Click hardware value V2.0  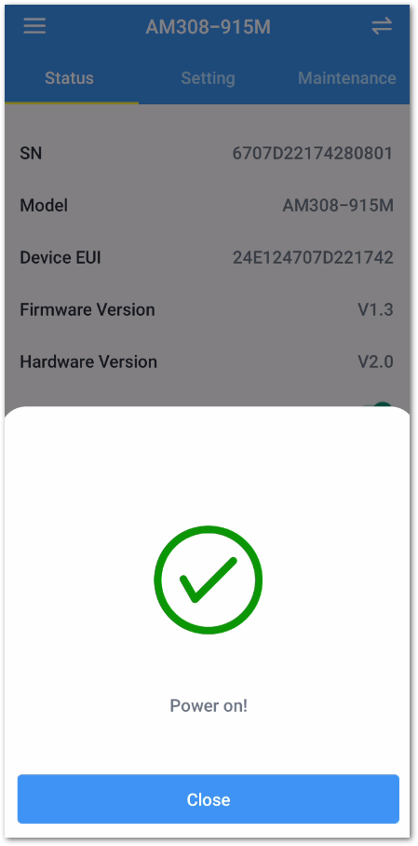click(375, 362)
